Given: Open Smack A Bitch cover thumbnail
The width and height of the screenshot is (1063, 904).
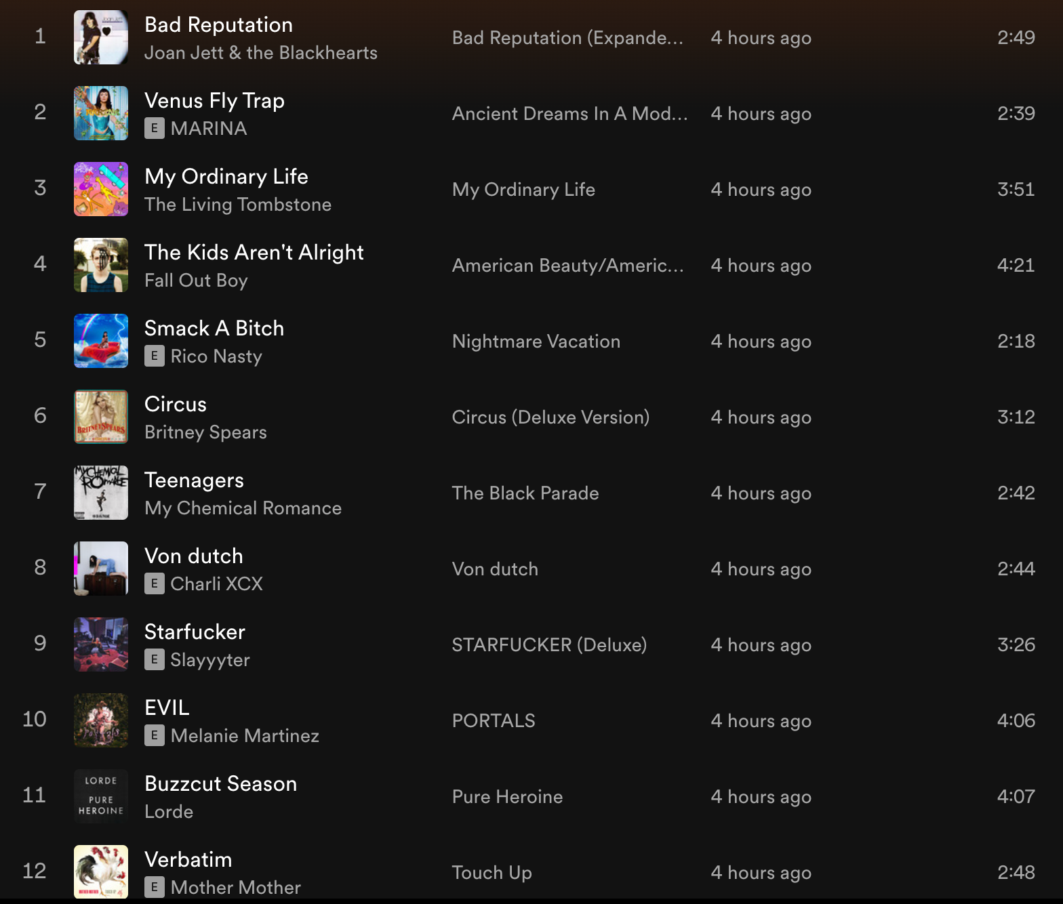Looking at the screenshot, I should click(x=101, y=341).
